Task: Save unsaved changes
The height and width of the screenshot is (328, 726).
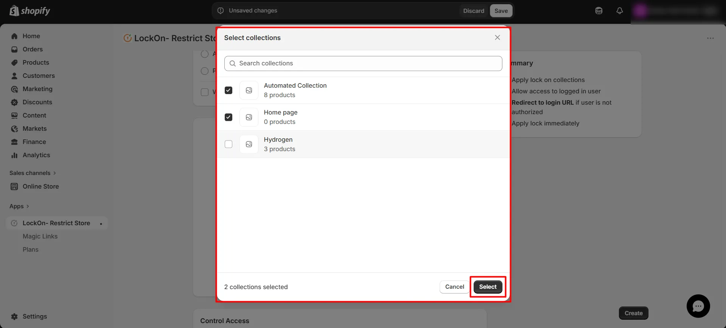Action: (x=501, y=11)
